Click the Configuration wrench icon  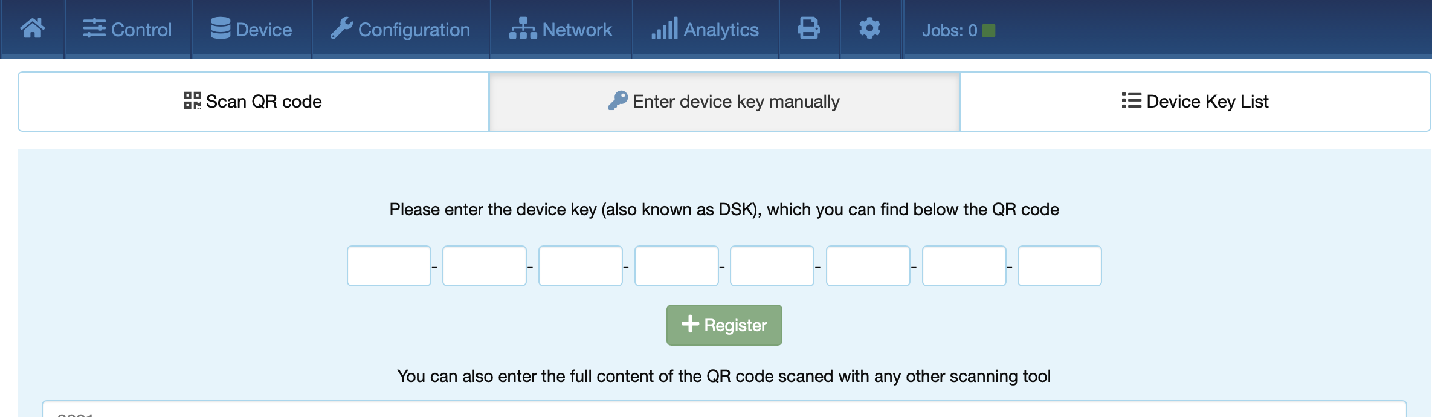[341, 28]
